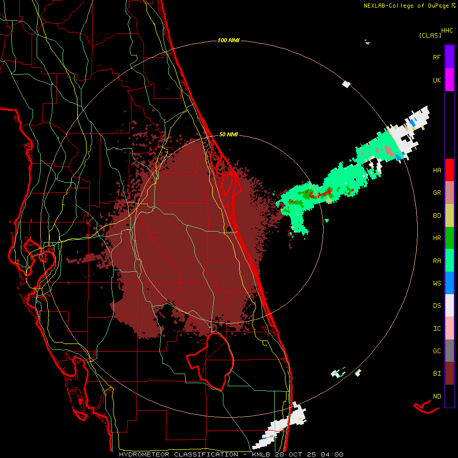458x458 pixels.
Task: Click the 'BI' legend label
Action: point(437,374)
